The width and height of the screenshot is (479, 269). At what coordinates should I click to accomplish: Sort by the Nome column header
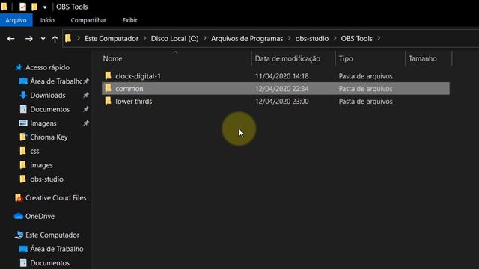point(112,58)
